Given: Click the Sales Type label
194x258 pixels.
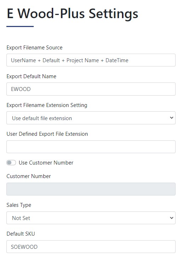Looking at the screenshot, I should click(x=19, y=205).
